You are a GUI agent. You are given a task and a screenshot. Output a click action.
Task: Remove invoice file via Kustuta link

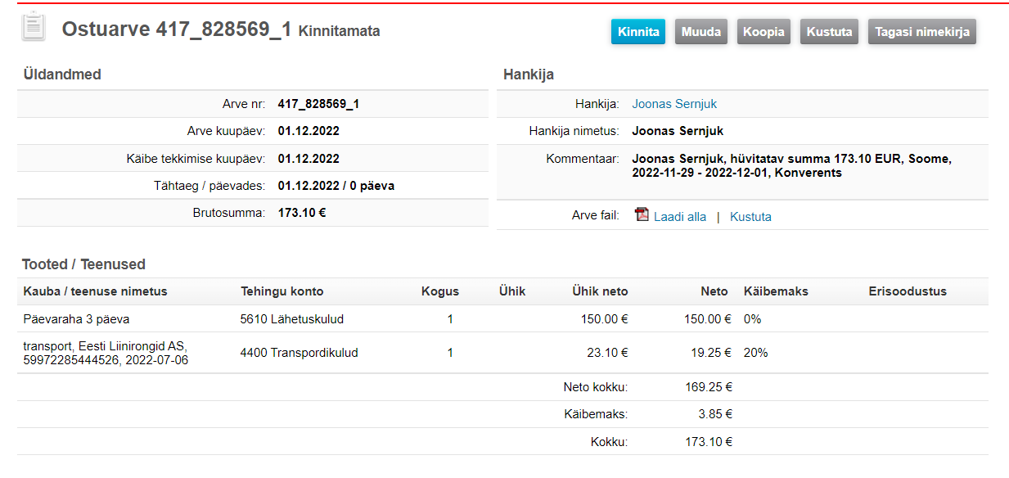click(750, 217)
